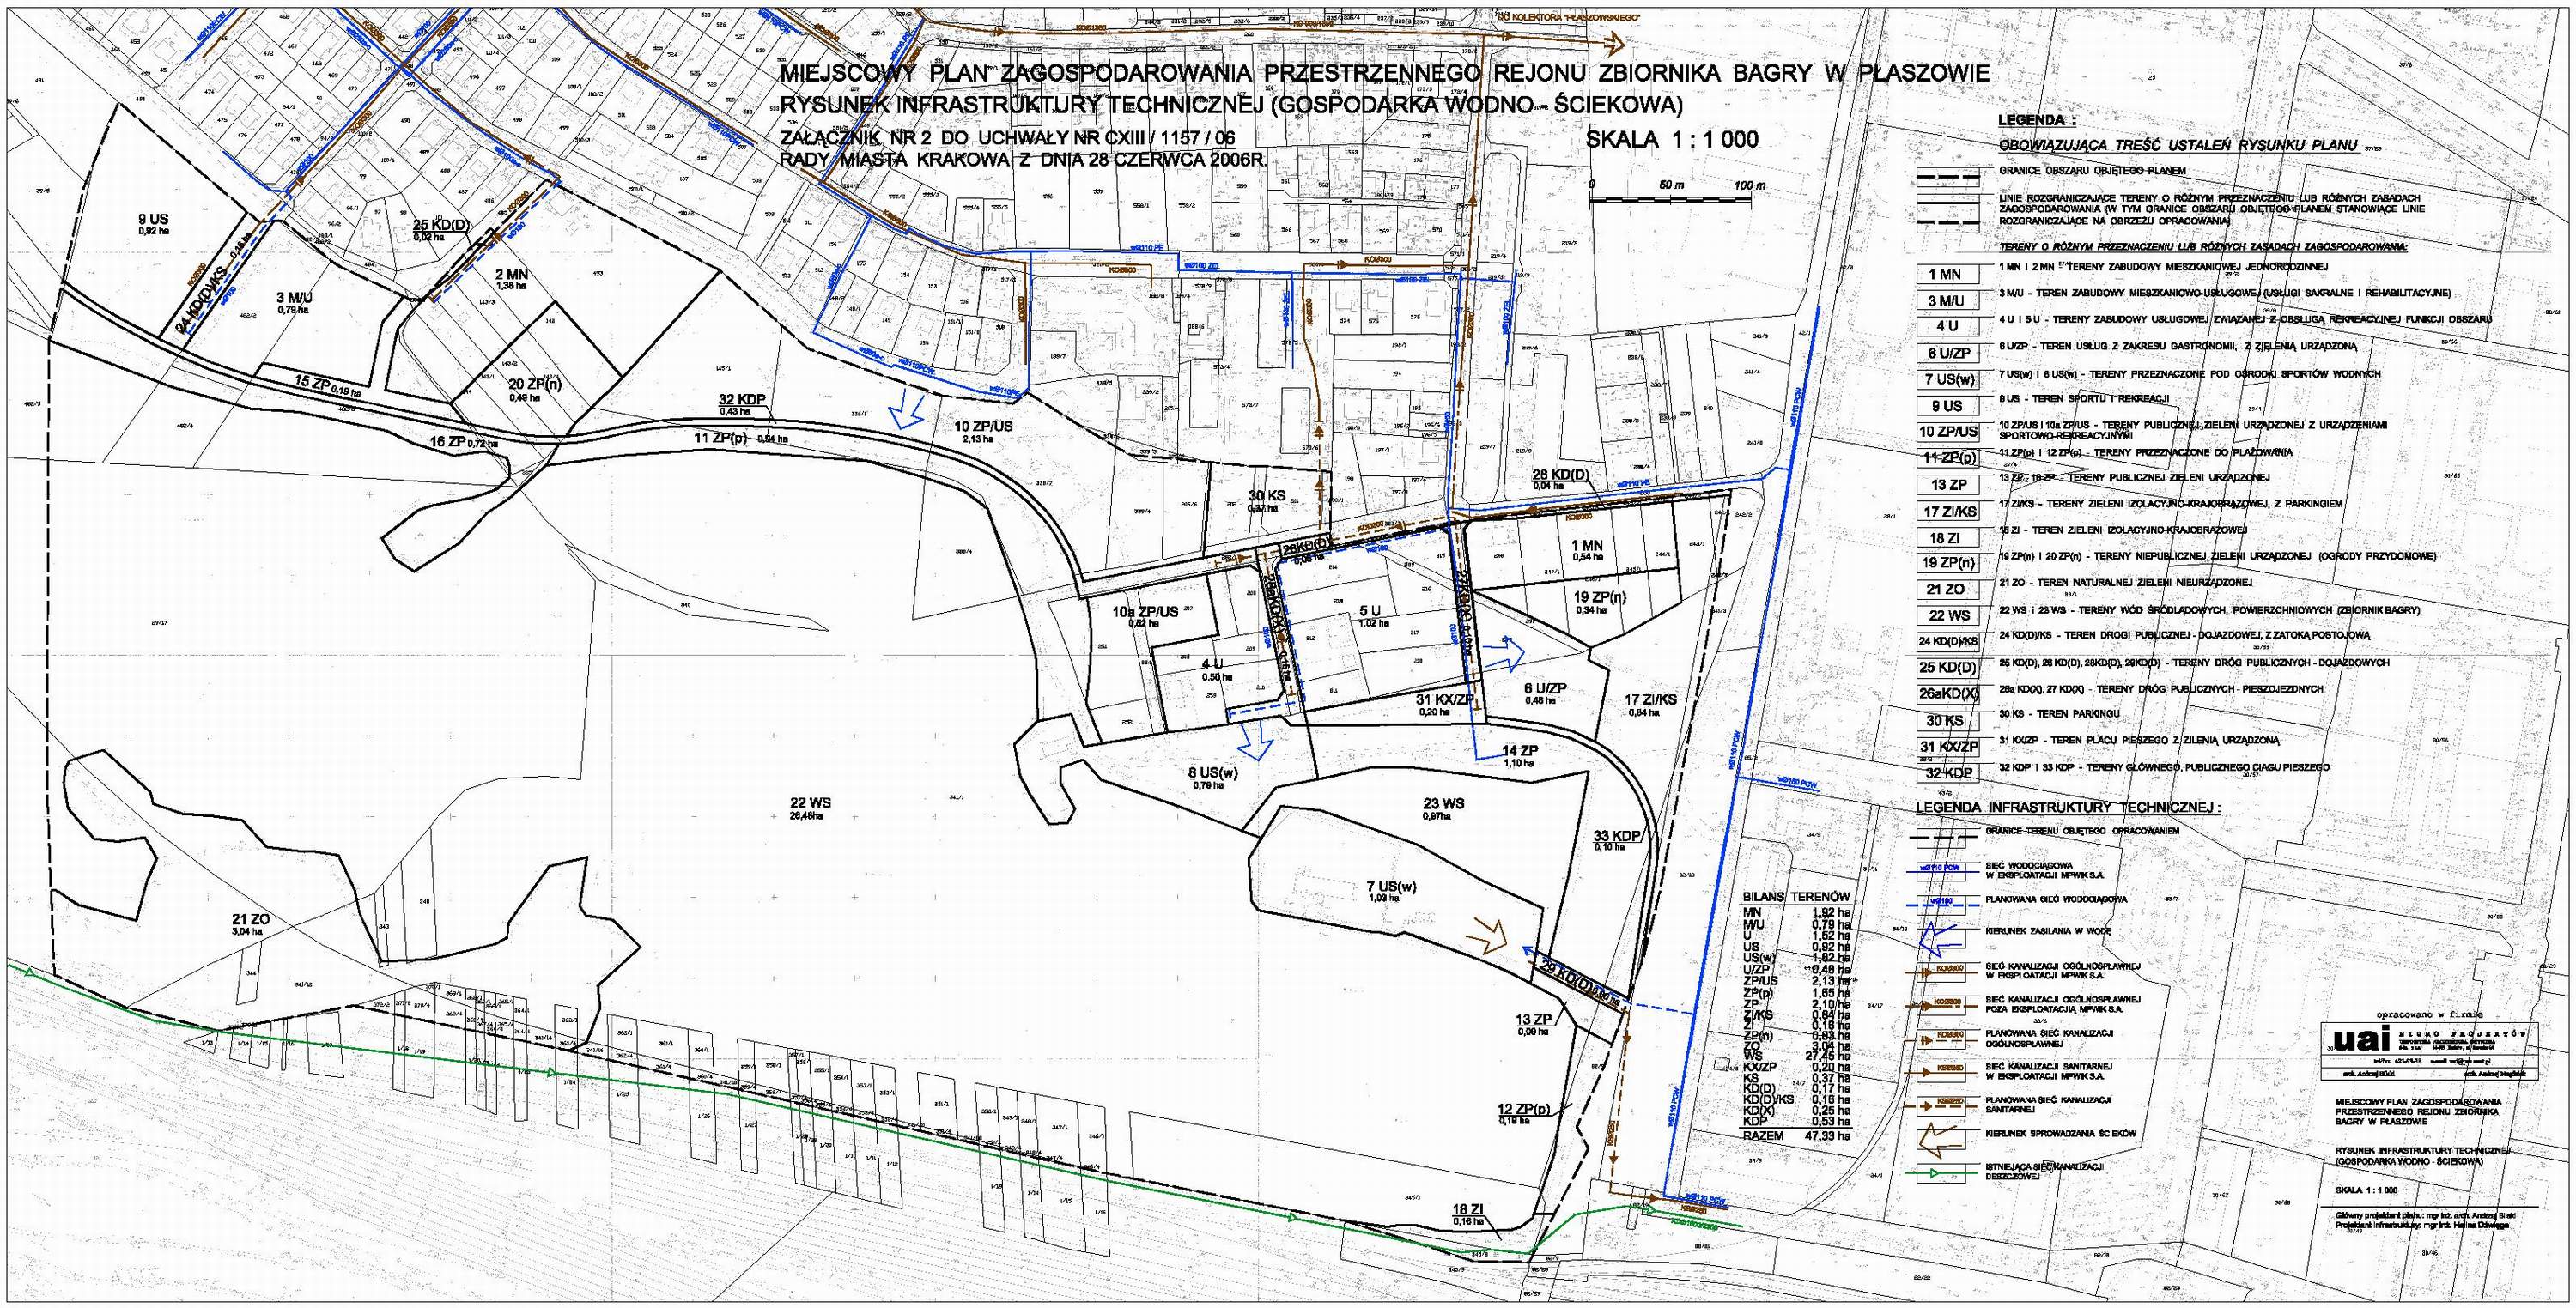Click the '30 KS' legend box
The width and height of the screenshot is (2576, 1308).
pyautogui.click(x=1951, y=722)
